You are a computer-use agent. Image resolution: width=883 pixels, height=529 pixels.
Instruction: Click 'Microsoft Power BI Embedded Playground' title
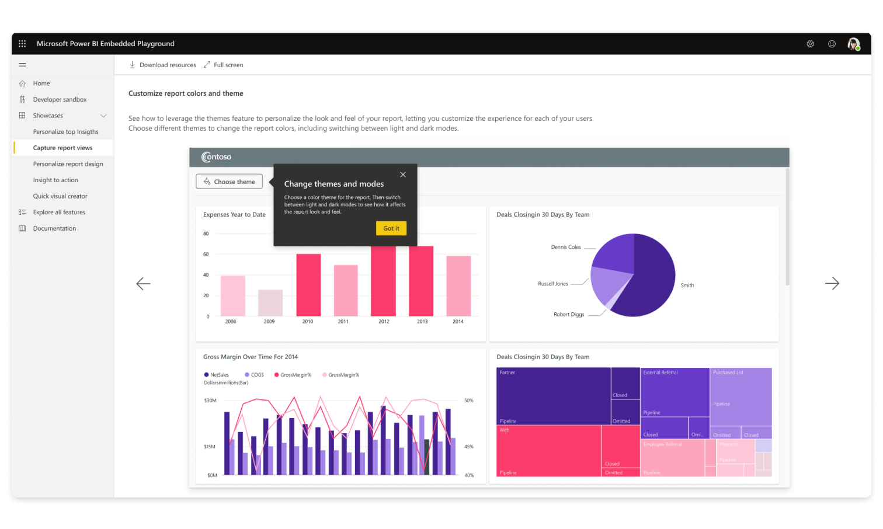[x=106, y=44]
